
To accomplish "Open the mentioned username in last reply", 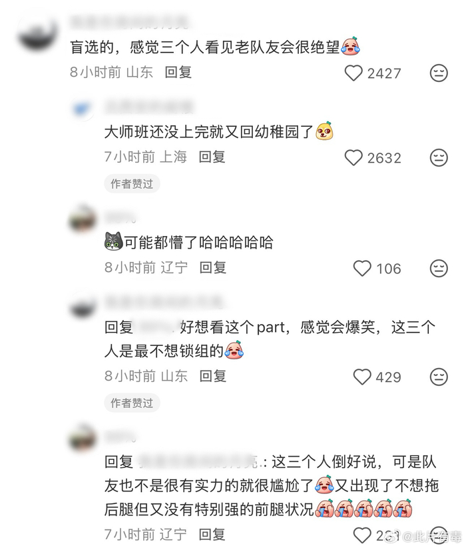I will pos(200,462).
